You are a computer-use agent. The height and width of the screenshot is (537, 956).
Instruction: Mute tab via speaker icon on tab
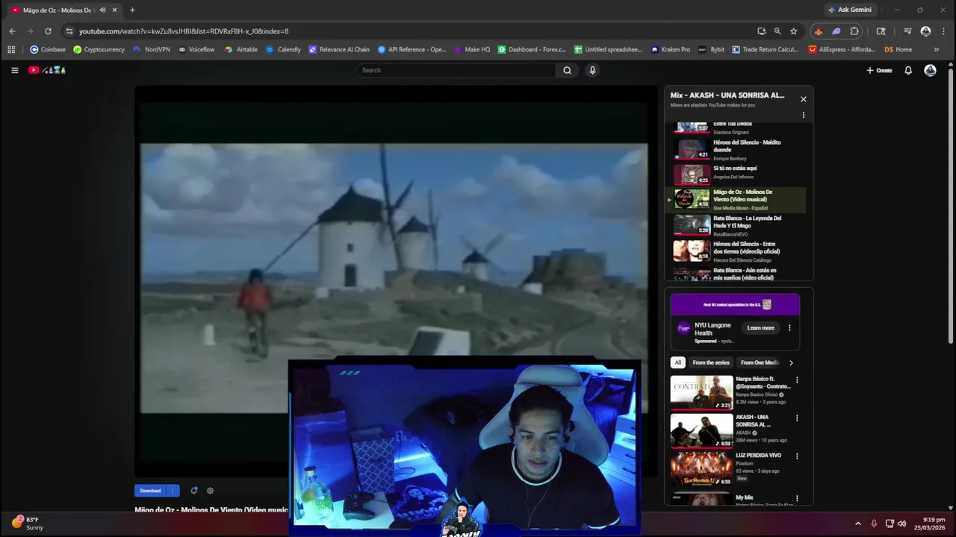click(102, 10)
